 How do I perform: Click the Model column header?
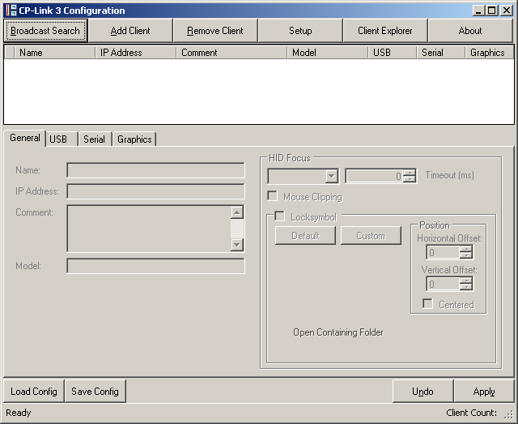[x=327, y=53]
